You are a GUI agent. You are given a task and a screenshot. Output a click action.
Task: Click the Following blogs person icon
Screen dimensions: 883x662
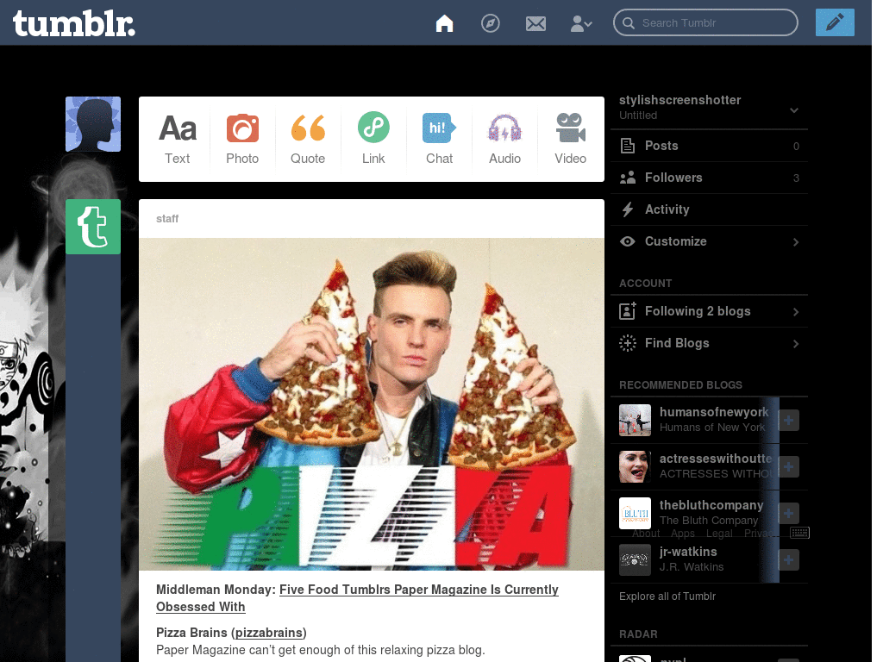point(628,310)
